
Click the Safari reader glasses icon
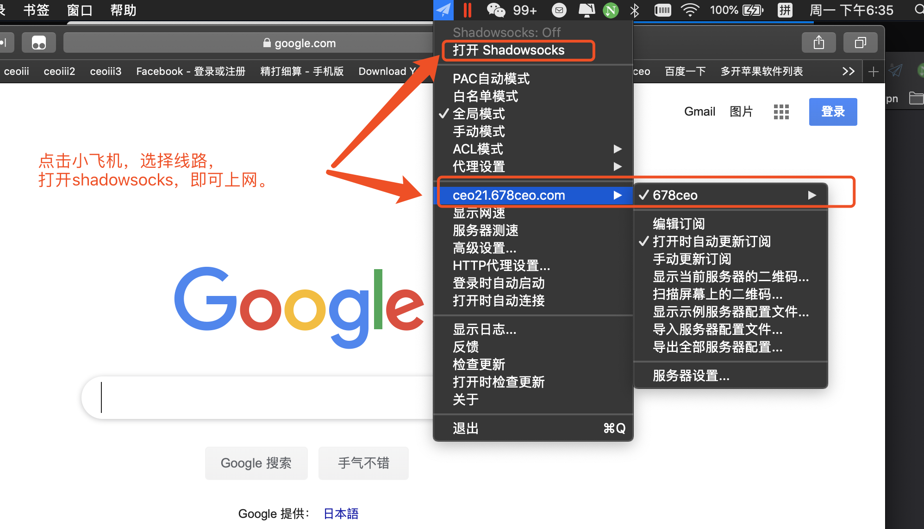39,43
